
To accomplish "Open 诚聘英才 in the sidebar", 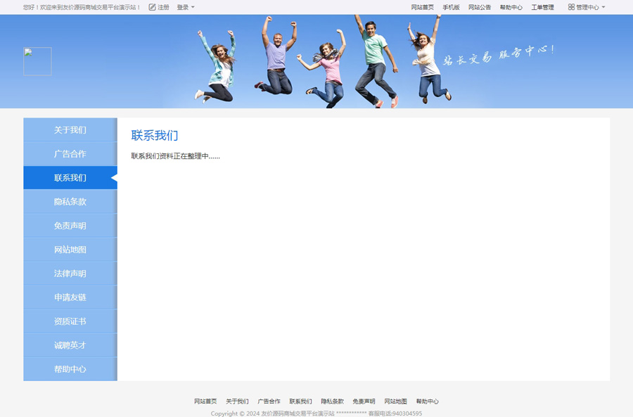I will click(70, 345).
